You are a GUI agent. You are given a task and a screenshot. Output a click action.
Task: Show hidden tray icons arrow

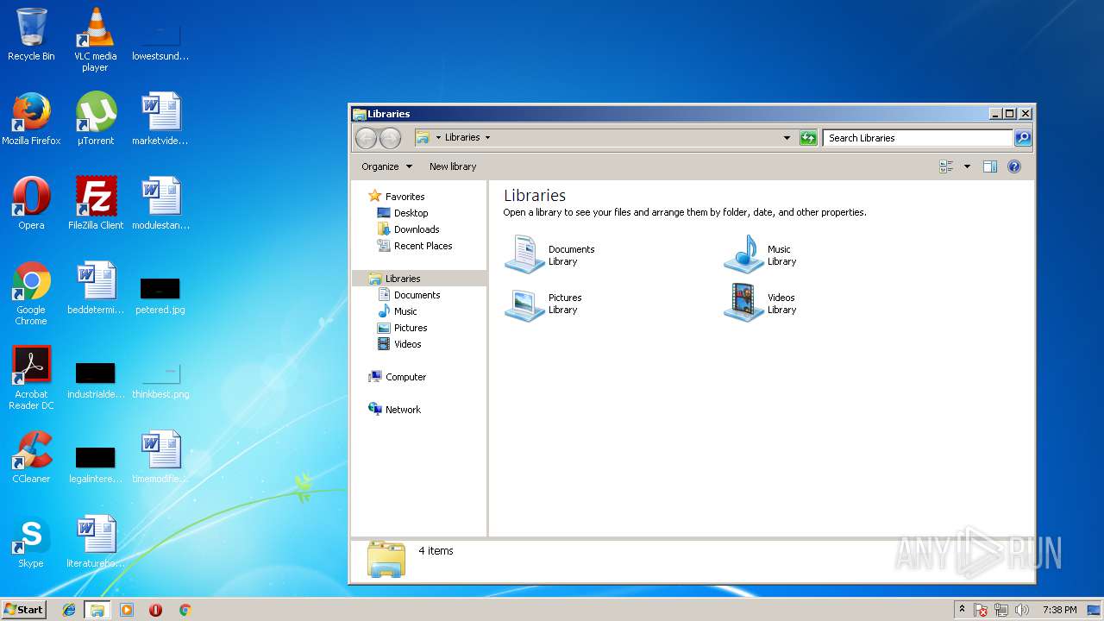(962, 610)
